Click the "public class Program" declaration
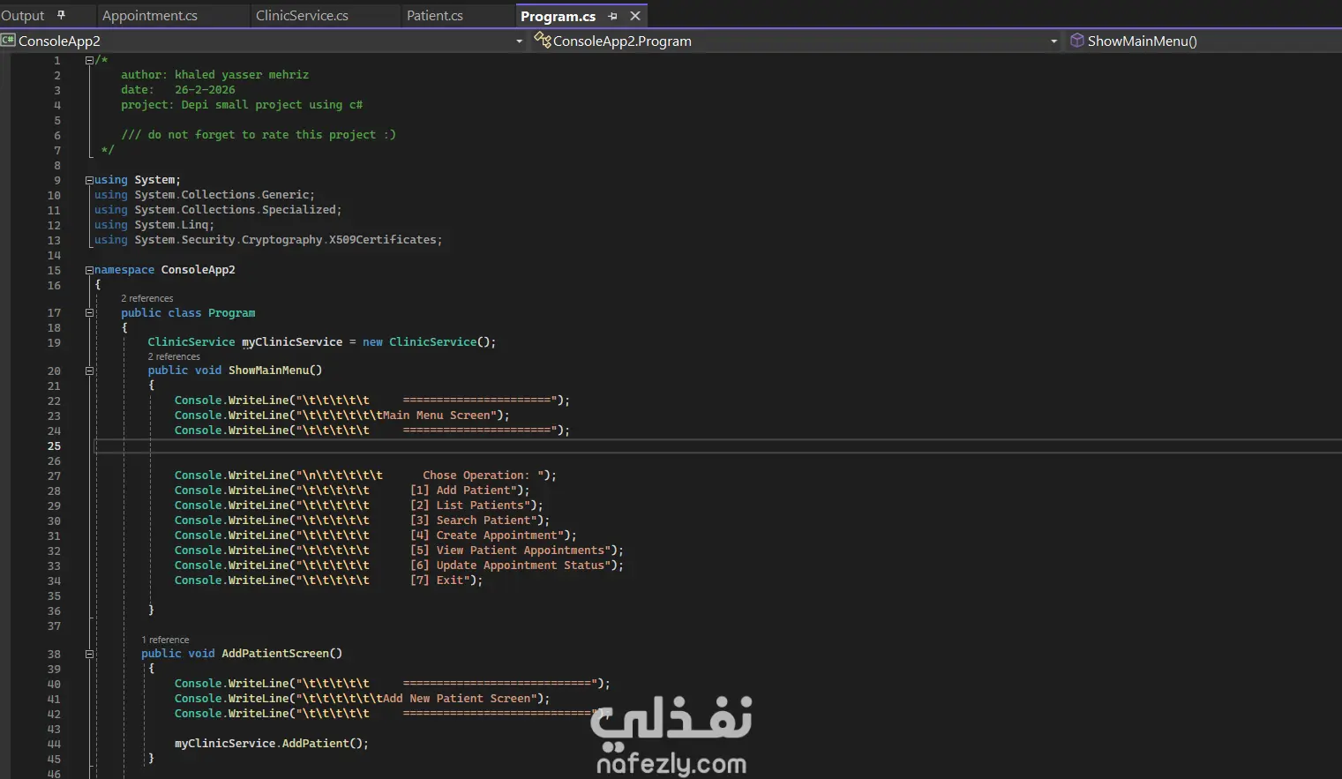 point(188,313)
